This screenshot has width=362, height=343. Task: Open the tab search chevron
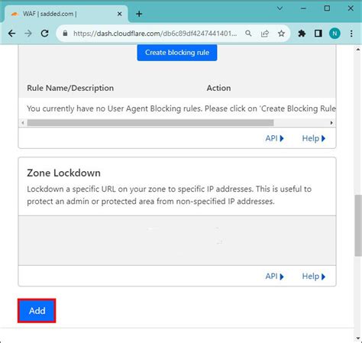280,8
